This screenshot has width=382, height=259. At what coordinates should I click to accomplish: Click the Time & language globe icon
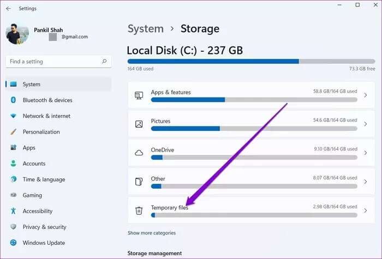click(x=14, y=179)
